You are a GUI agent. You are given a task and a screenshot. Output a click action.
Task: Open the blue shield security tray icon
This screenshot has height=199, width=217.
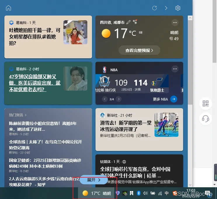point(118,193)
